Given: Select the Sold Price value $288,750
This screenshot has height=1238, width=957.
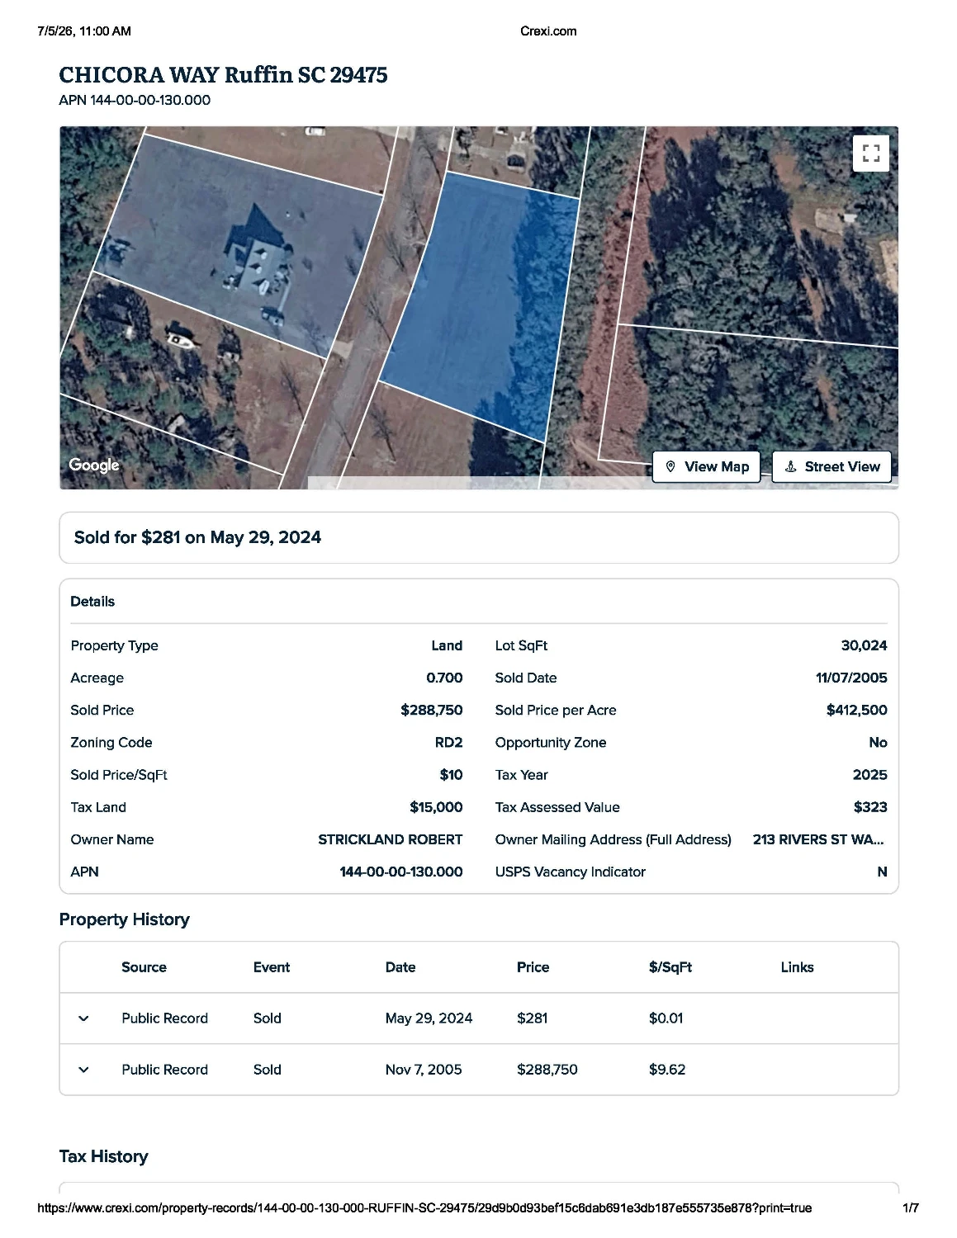Looking at the screenshot, I should 432,710.
